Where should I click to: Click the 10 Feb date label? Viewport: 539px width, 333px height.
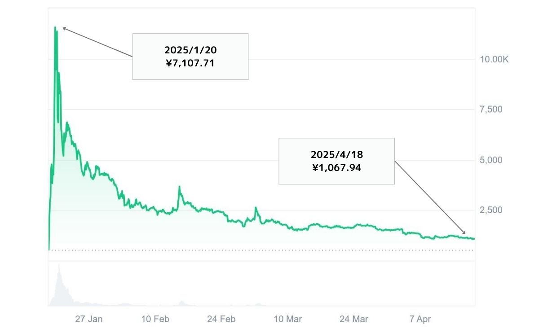[155, 319]
